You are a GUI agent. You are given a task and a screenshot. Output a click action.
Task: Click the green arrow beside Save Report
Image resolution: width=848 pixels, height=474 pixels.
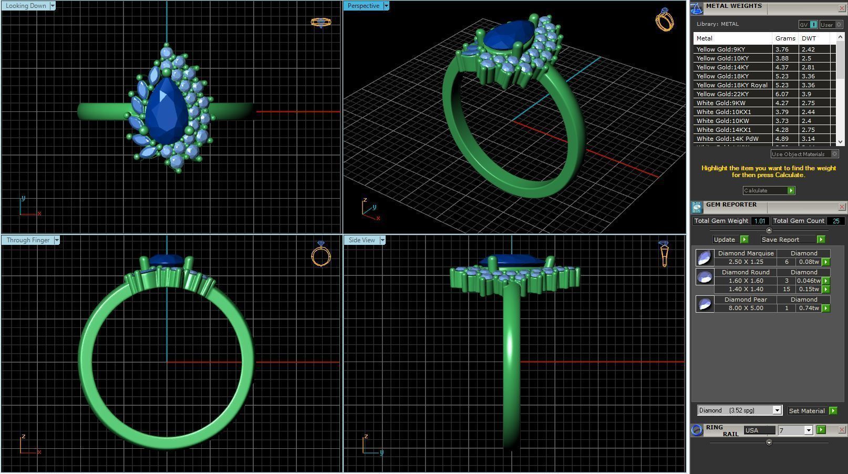[x=821, y=240]
